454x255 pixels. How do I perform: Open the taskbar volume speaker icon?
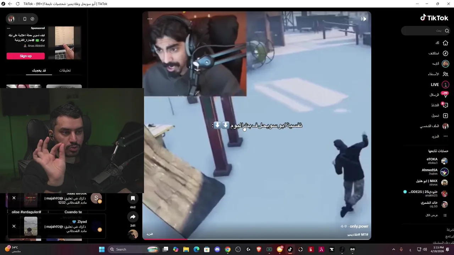click(425, 249)
